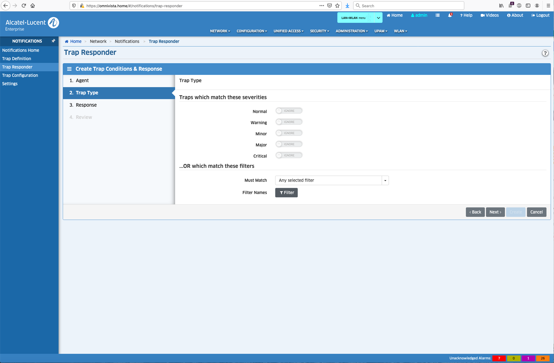
Task: Expand the ADMINISTRATION menu
Action: (x=352, y=31)
